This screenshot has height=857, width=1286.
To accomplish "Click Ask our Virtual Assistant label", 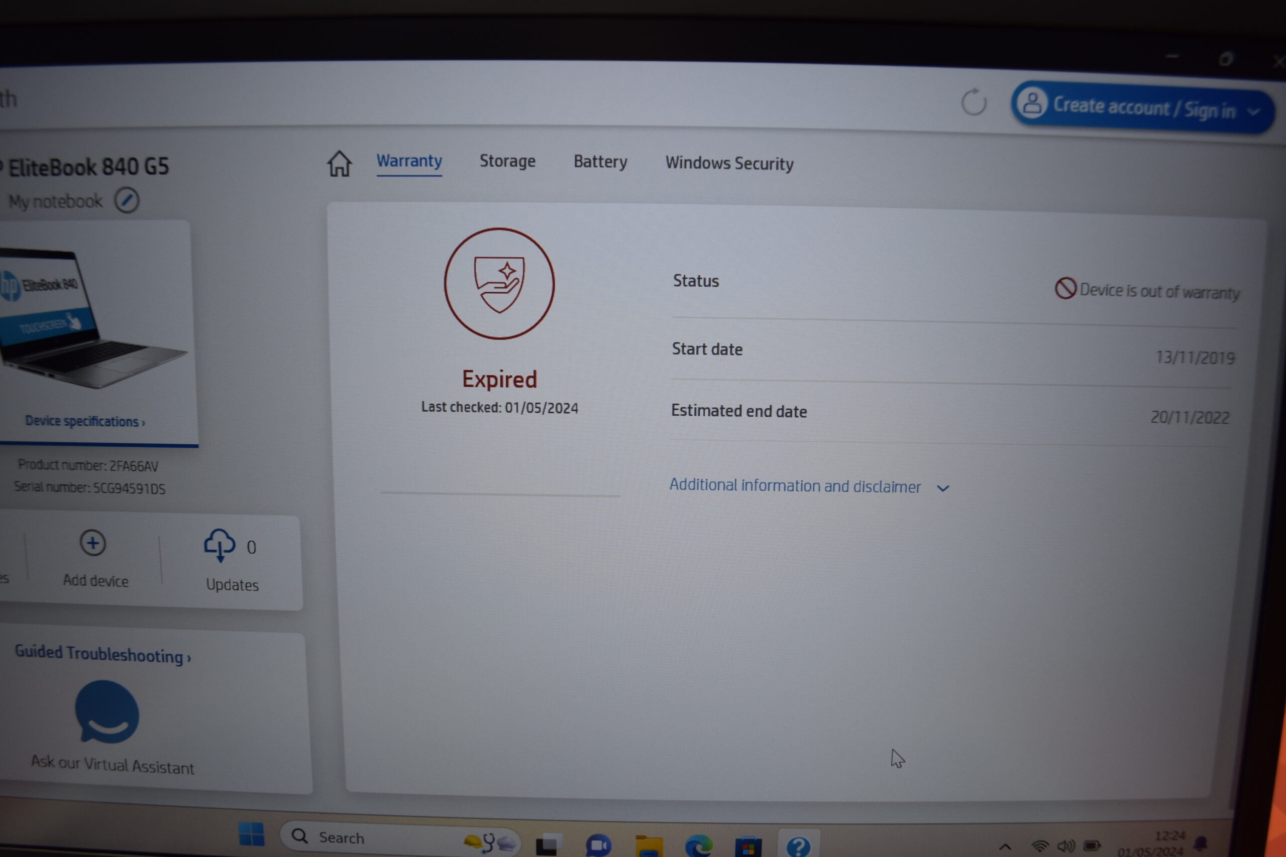I will 113,765.
